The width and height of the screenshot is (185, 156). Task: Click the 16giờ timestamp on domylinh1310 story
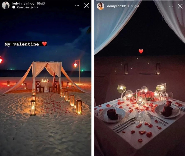click(135, 6)
